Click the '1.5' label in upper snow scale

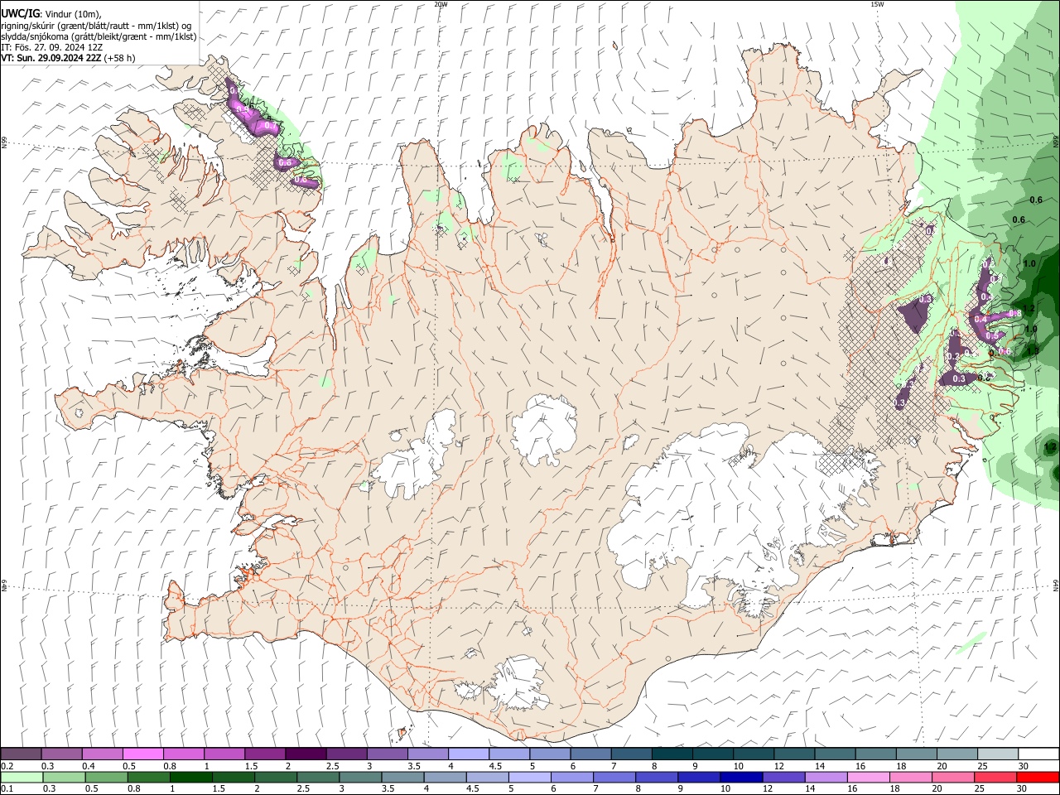pyautogui.click(x=252, y=766)
